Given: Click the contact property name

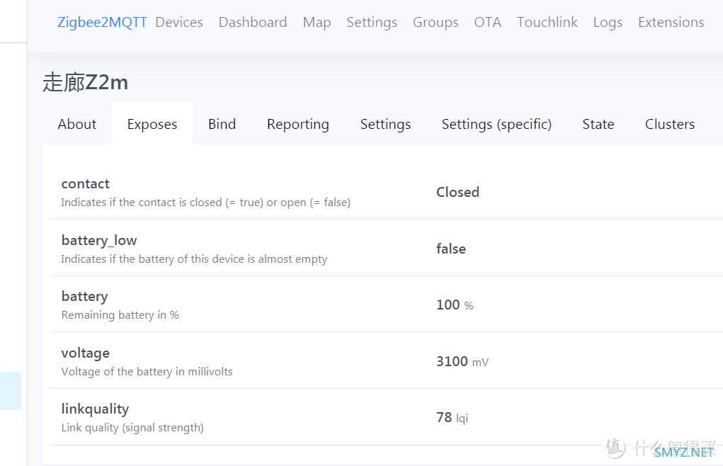Looking at the screenshot, I should (x=85, y=184).
